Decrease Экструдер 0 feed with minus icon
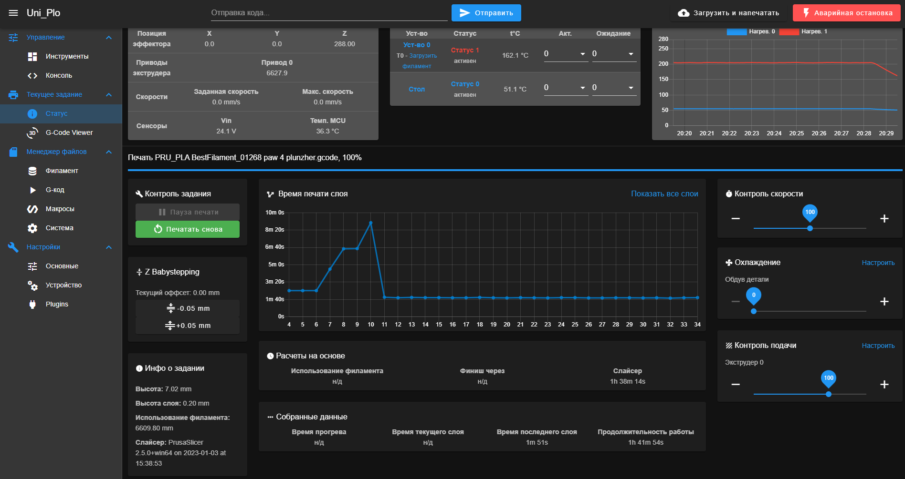905x479 pixels. (x=736, y=384)
